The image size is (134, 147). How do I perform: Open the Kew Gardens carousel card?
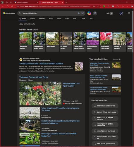(52, 42)
